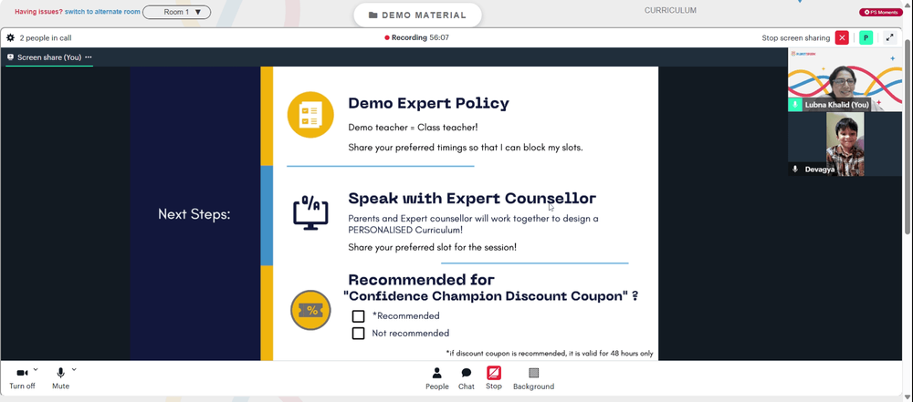The image size is (913, 402).
Task: Open call settings gear icon
Action: pyautogui.click(x=10, y=37)
